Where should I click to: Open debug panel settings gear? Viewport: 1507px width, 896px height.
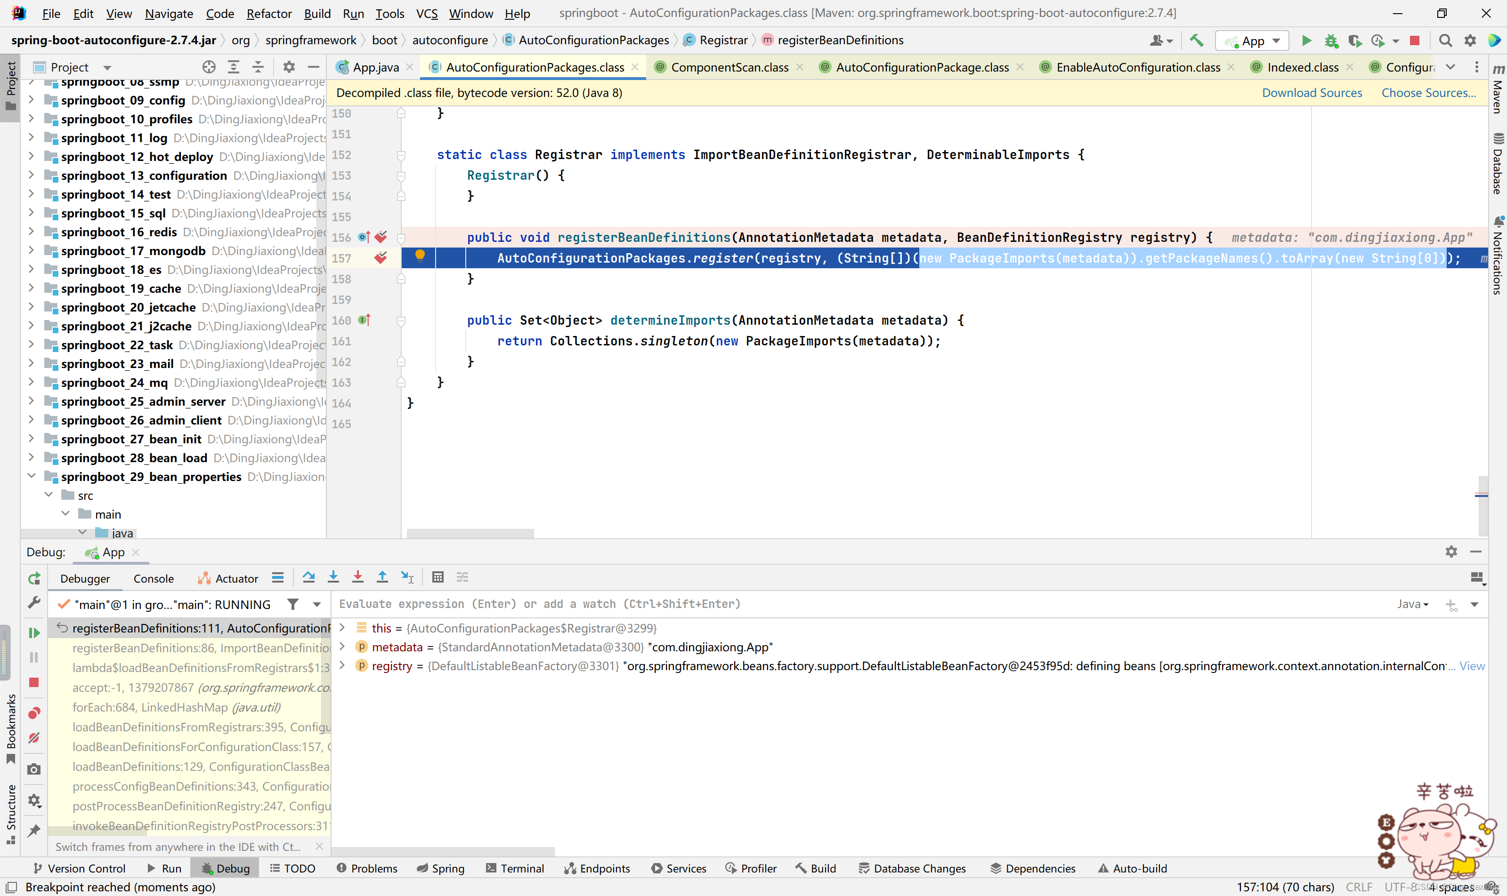point(1451,551)
